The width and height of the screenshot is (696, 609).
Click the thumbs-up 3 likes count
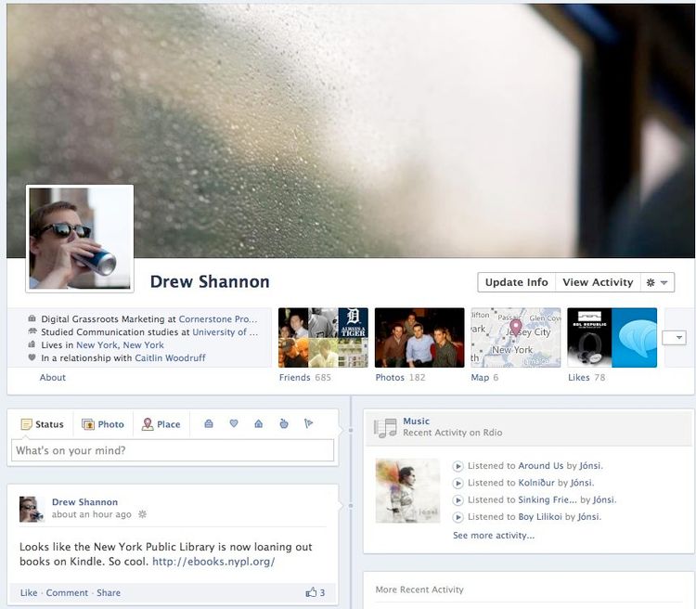pyautogui.click(x=316, y=592)
